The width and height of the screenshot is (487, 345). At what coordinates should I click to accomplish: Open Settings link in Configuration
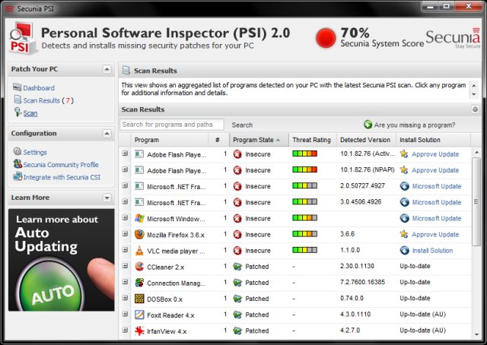point(35,152)
